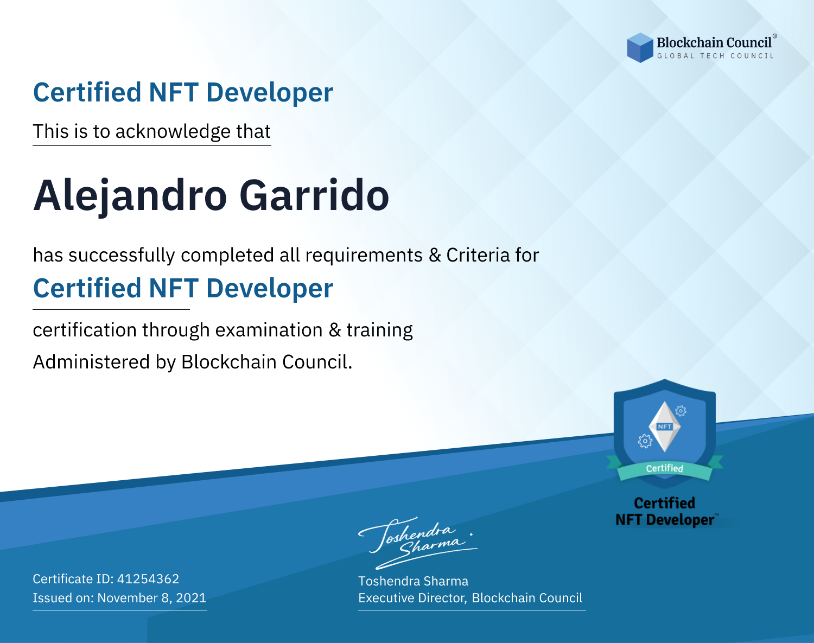Click the "Certified" ribbon on the badge
The height and width of the screenshot is (643, 814).
(664, 468)
